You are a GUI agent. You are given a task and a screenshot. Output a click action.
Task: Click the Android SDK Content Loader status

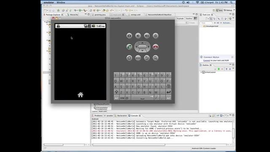pos(204,148)
